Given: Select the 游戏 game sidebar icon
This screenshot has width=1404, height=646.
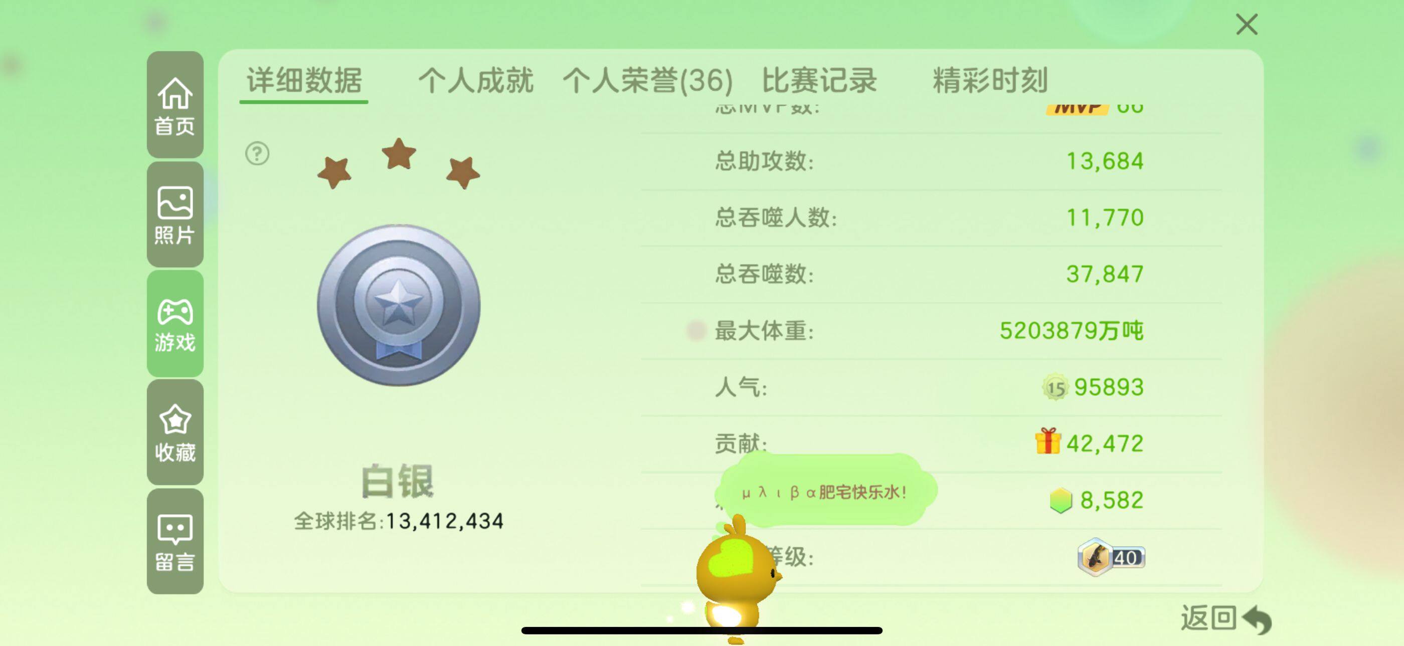Looking at the screenshot, I should click(x=175, y=324).
